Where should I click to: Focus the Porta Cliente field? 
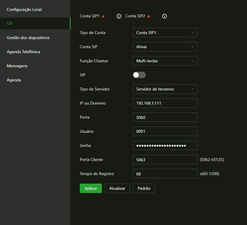click(x=165, y=159)
